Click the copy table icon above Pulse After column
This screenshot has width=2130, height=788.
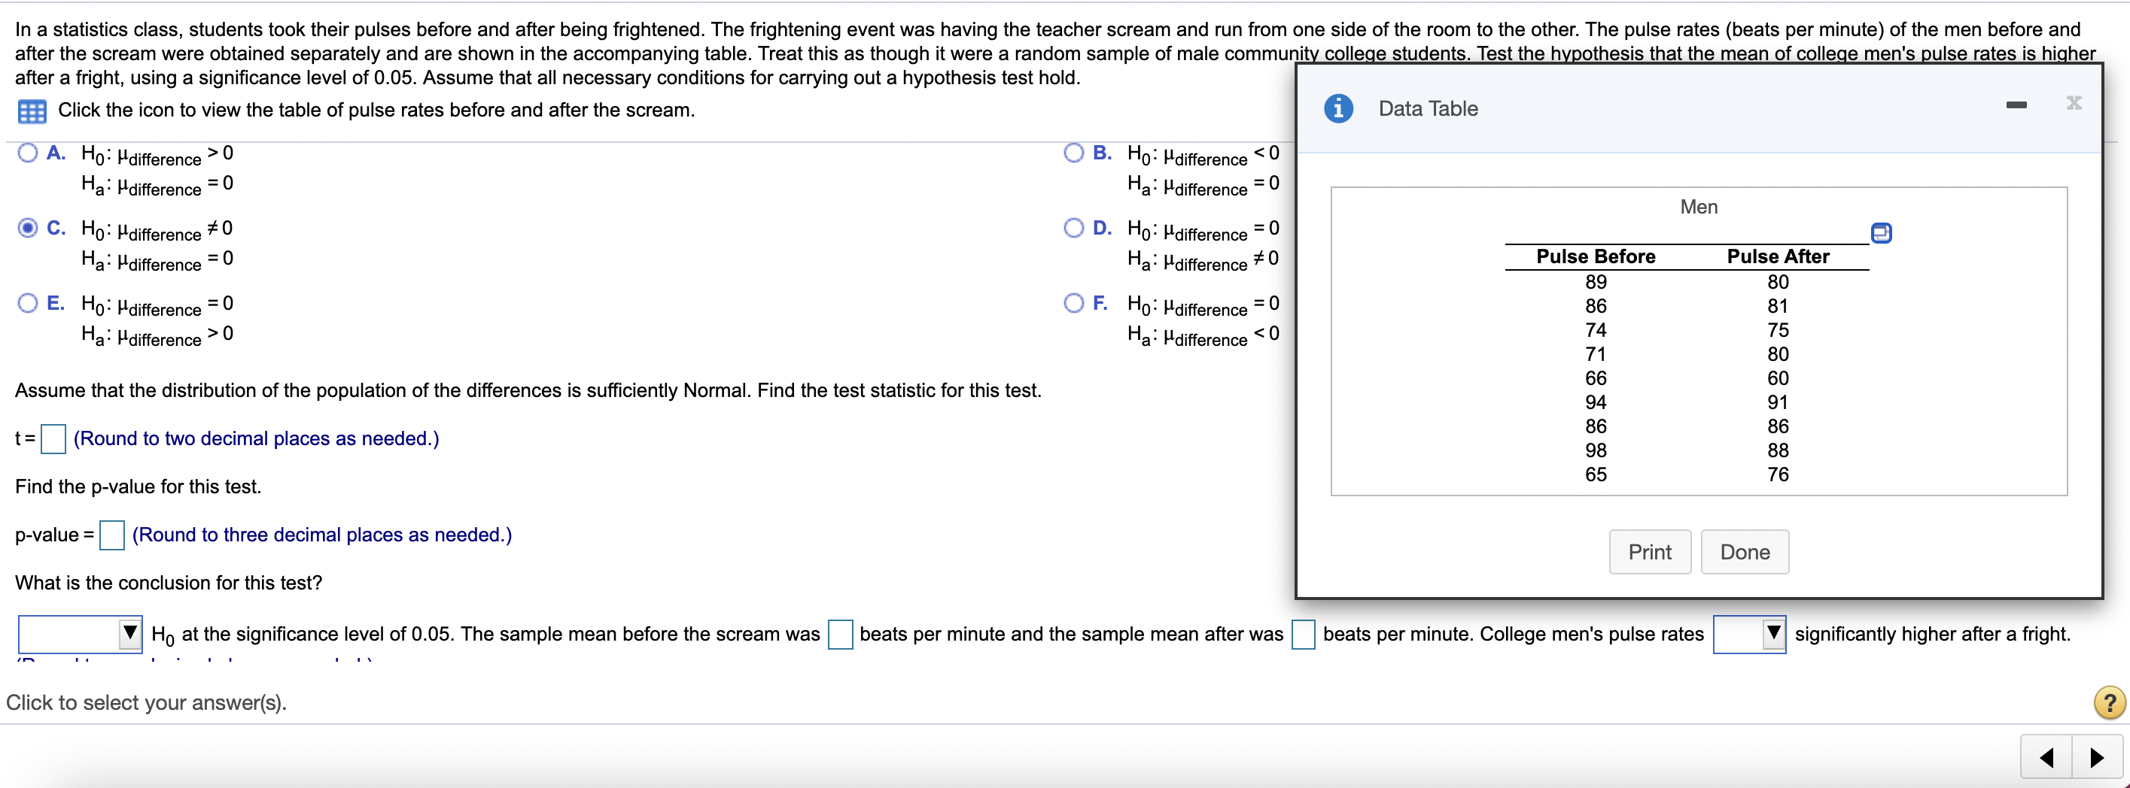coord(1883,233)
